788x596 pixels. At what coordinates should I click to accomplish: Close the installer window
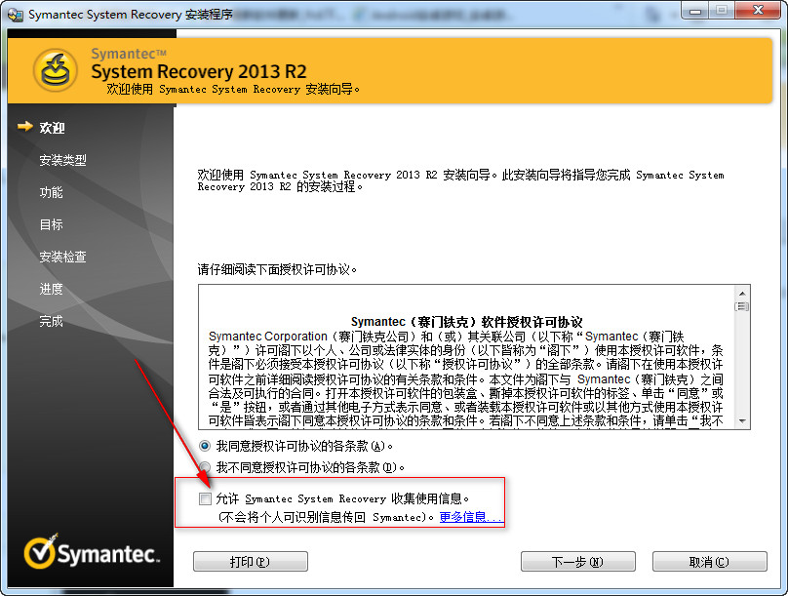(x=758, y=10)
